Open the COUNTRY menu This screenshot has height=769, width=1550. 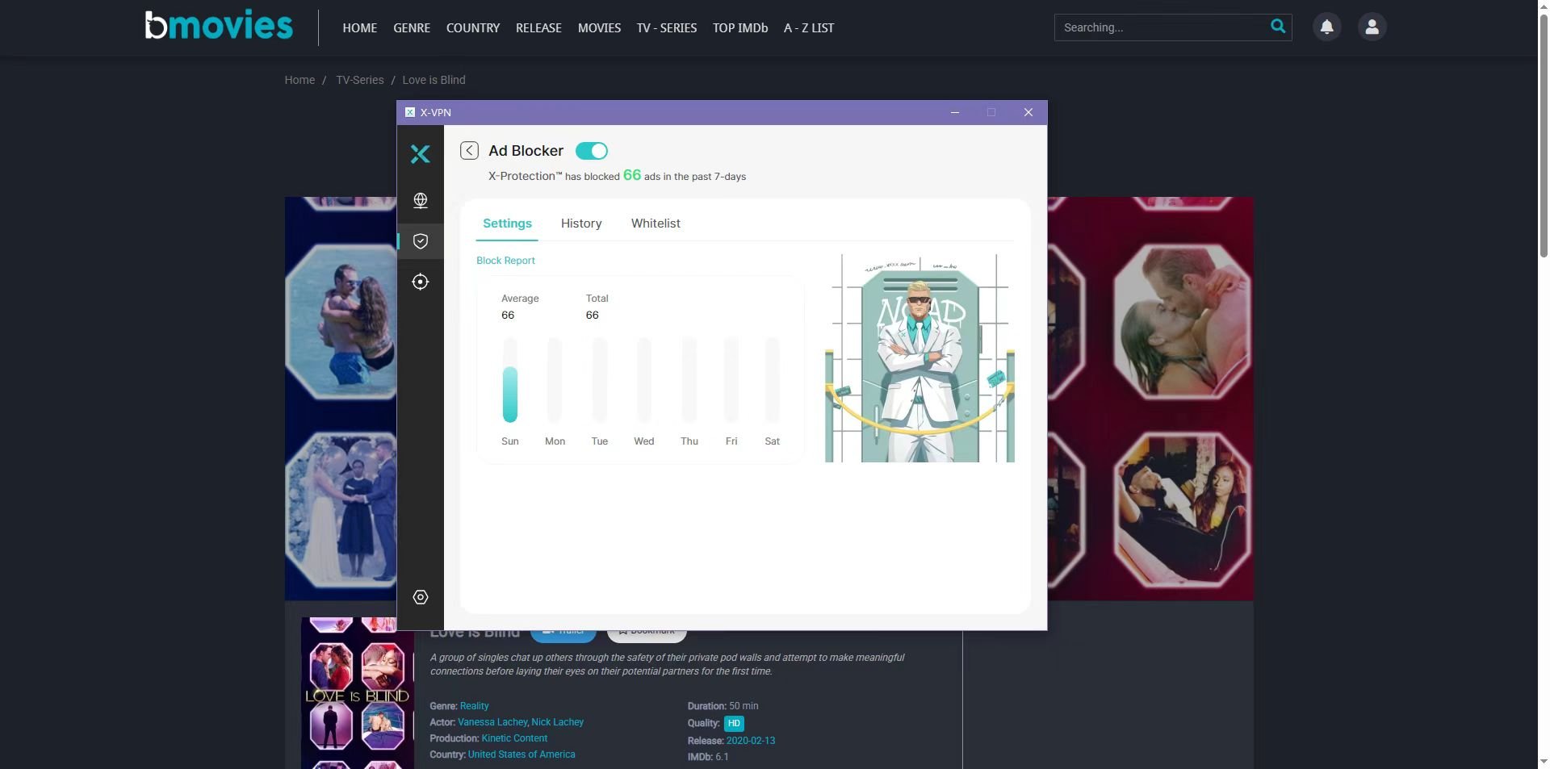click(473, 27)
